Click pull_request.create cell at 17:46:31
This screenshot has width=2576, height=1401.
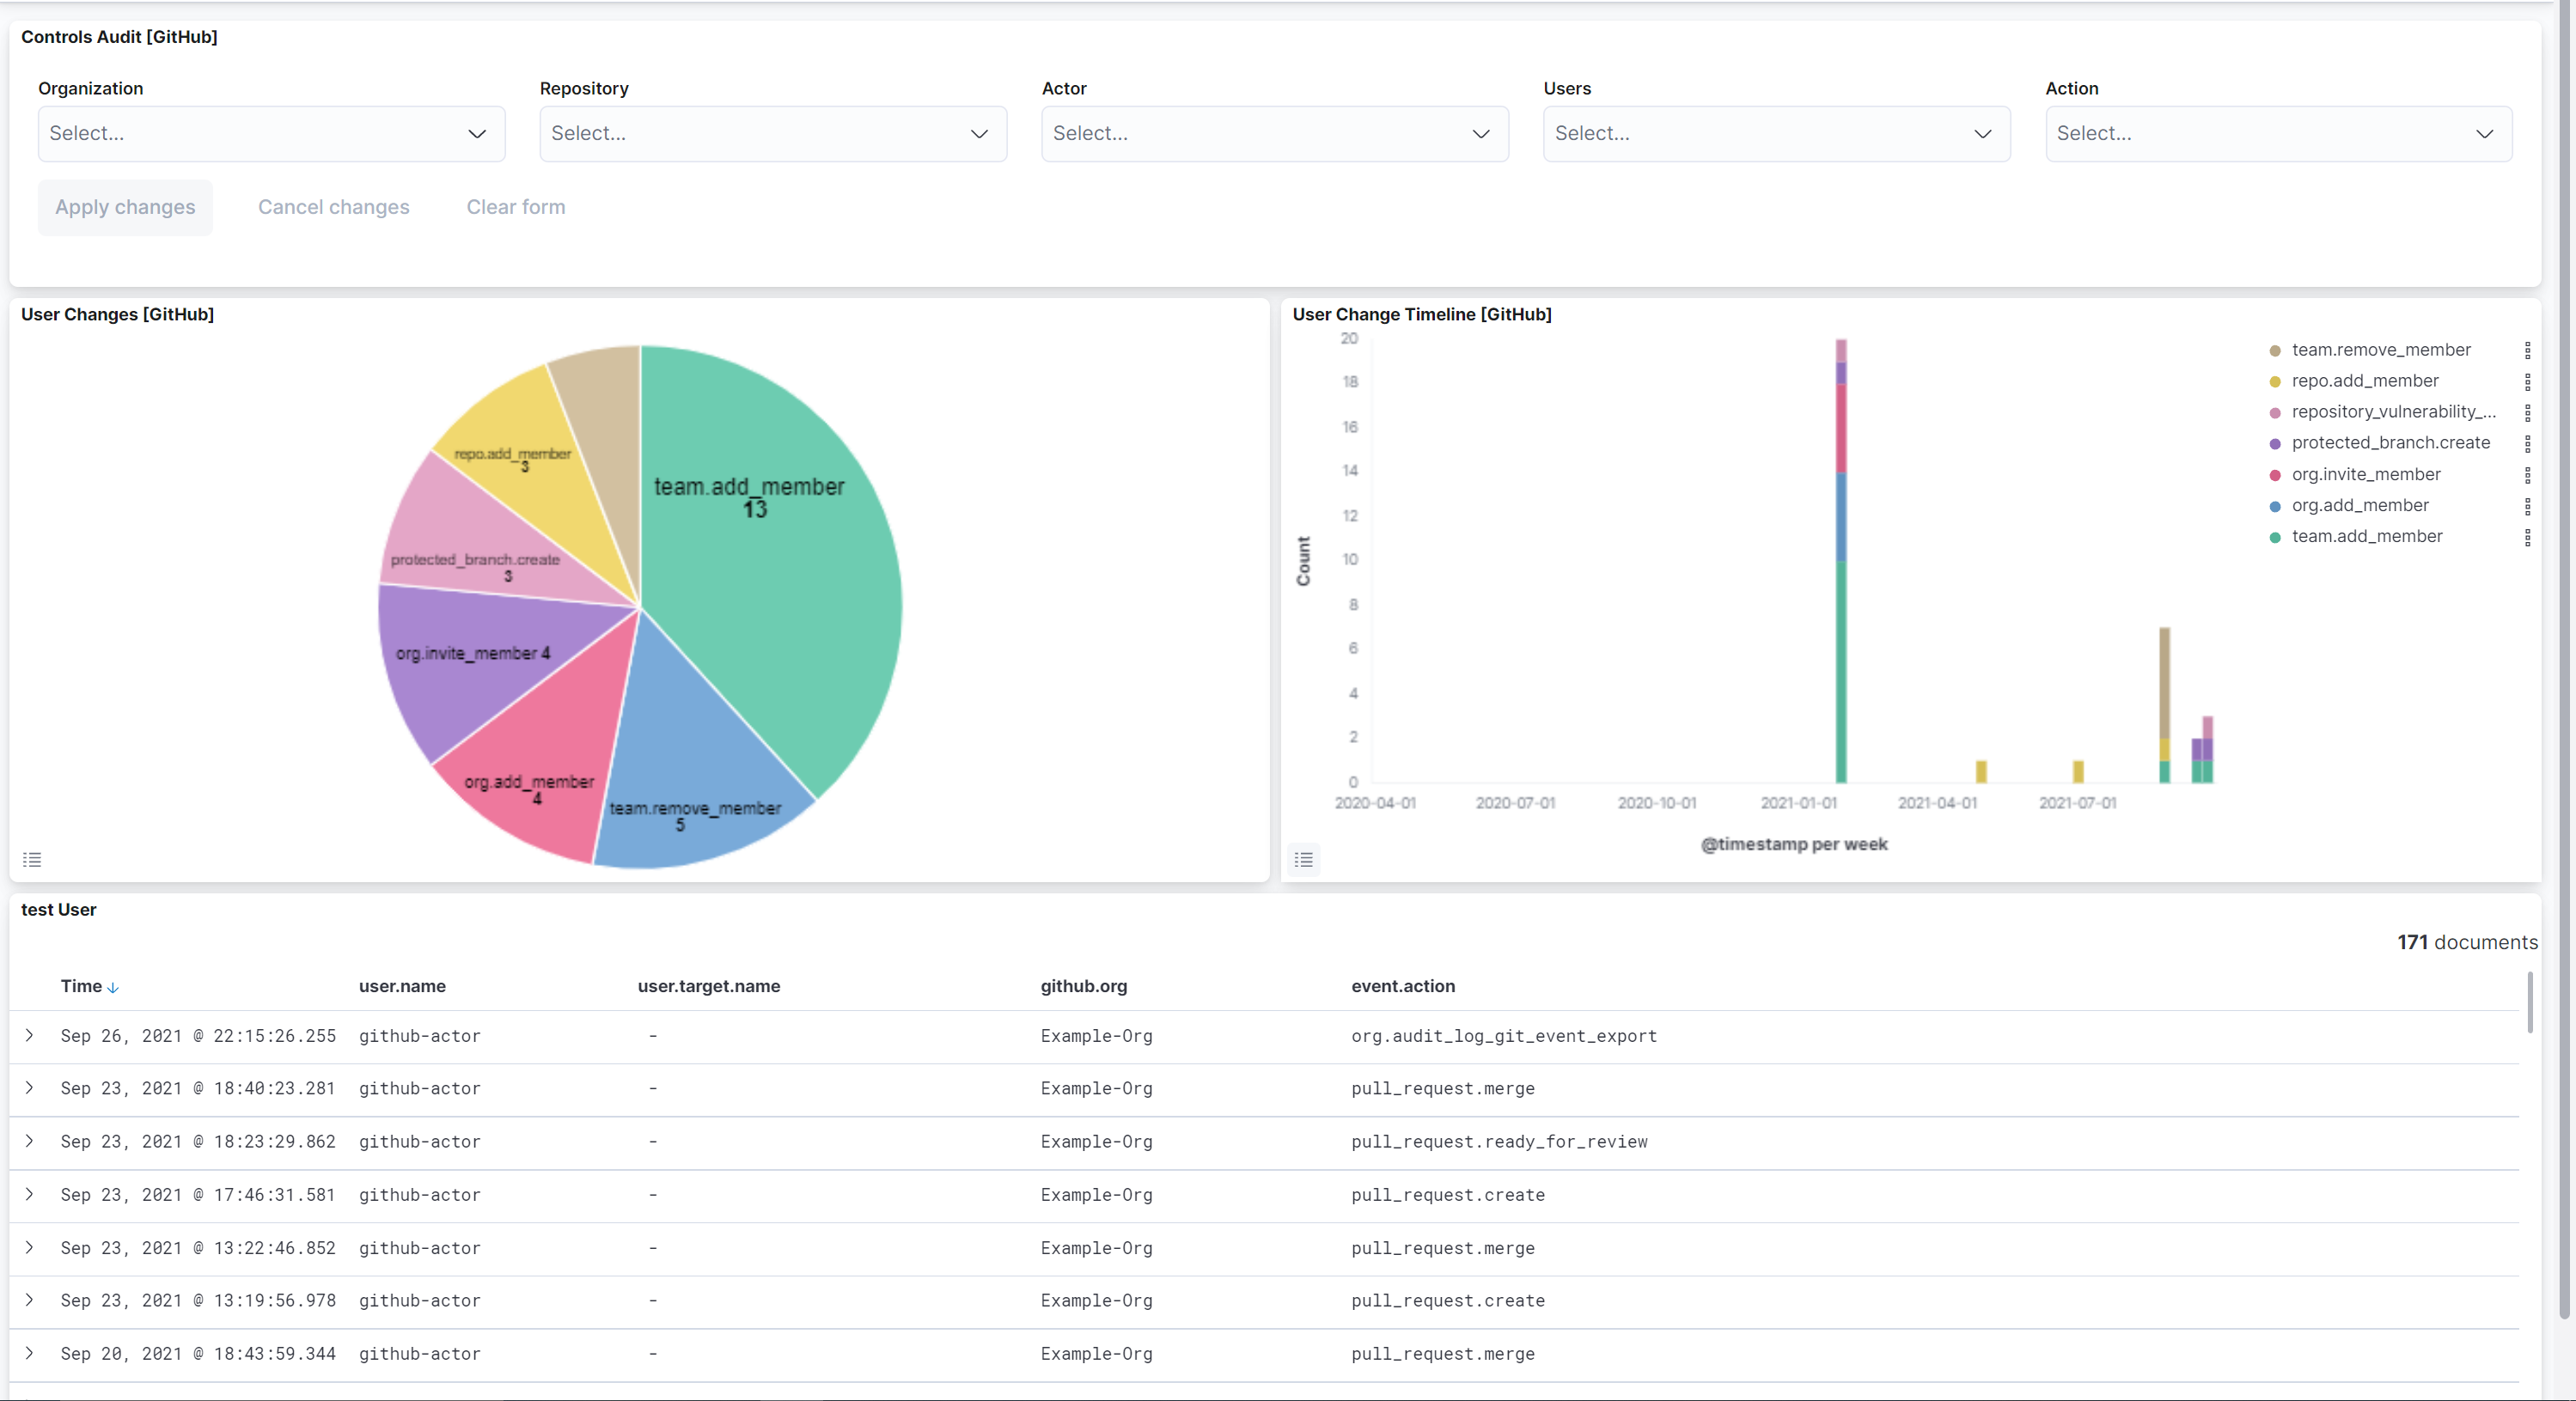(x=1448, y=1195)
